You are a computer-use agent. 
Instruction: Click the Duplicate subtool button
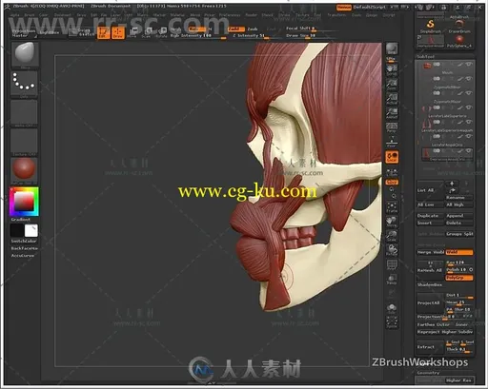[x=430, y=216]
